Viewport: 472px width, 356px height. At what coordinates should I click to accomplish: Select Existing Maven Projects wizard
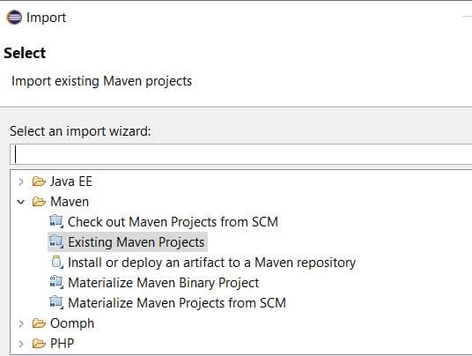pyautogui.click(x=136, y=242)
